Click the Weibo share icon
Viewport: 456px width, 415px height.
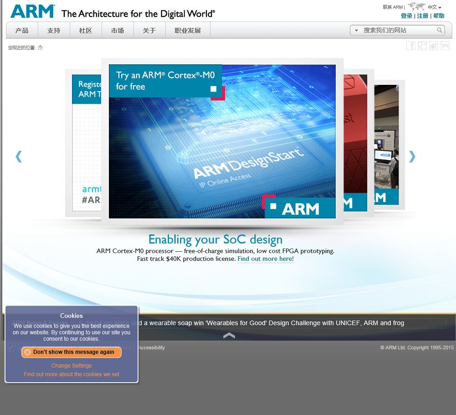(434, 46)
